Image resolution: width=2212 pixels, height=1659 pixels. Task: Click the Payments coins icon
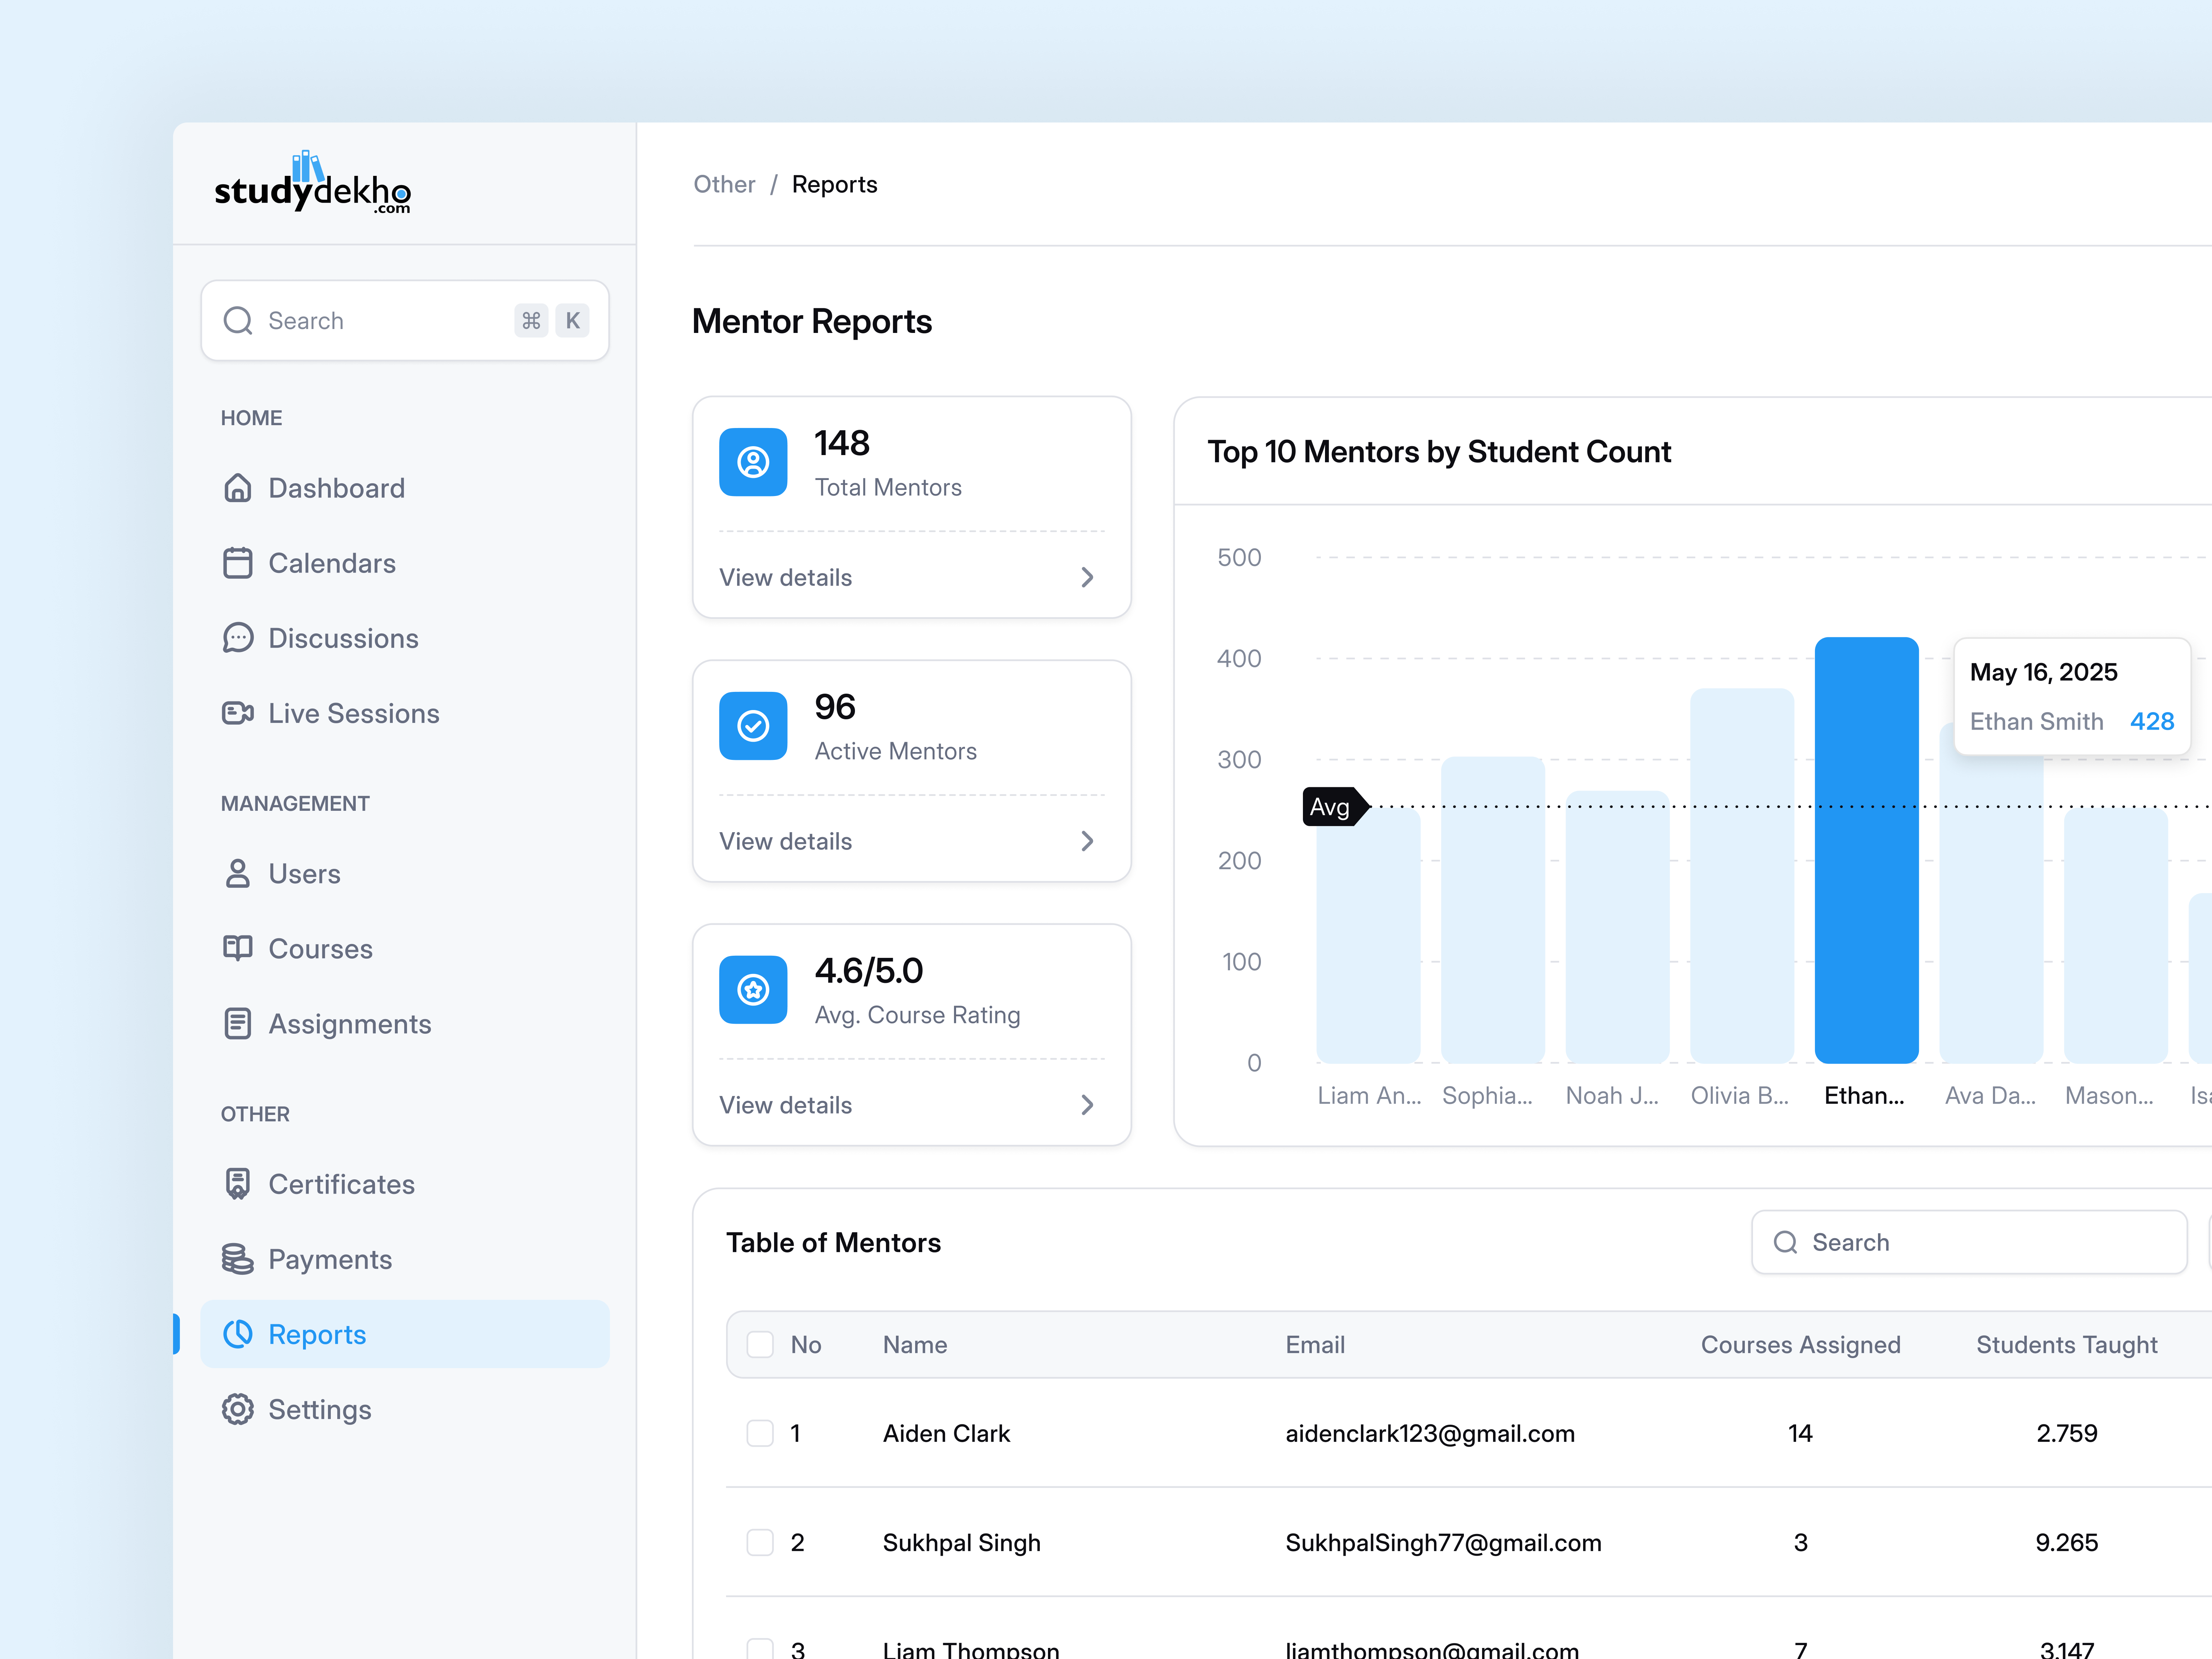pyautogui.click(x=238, y=1259)
